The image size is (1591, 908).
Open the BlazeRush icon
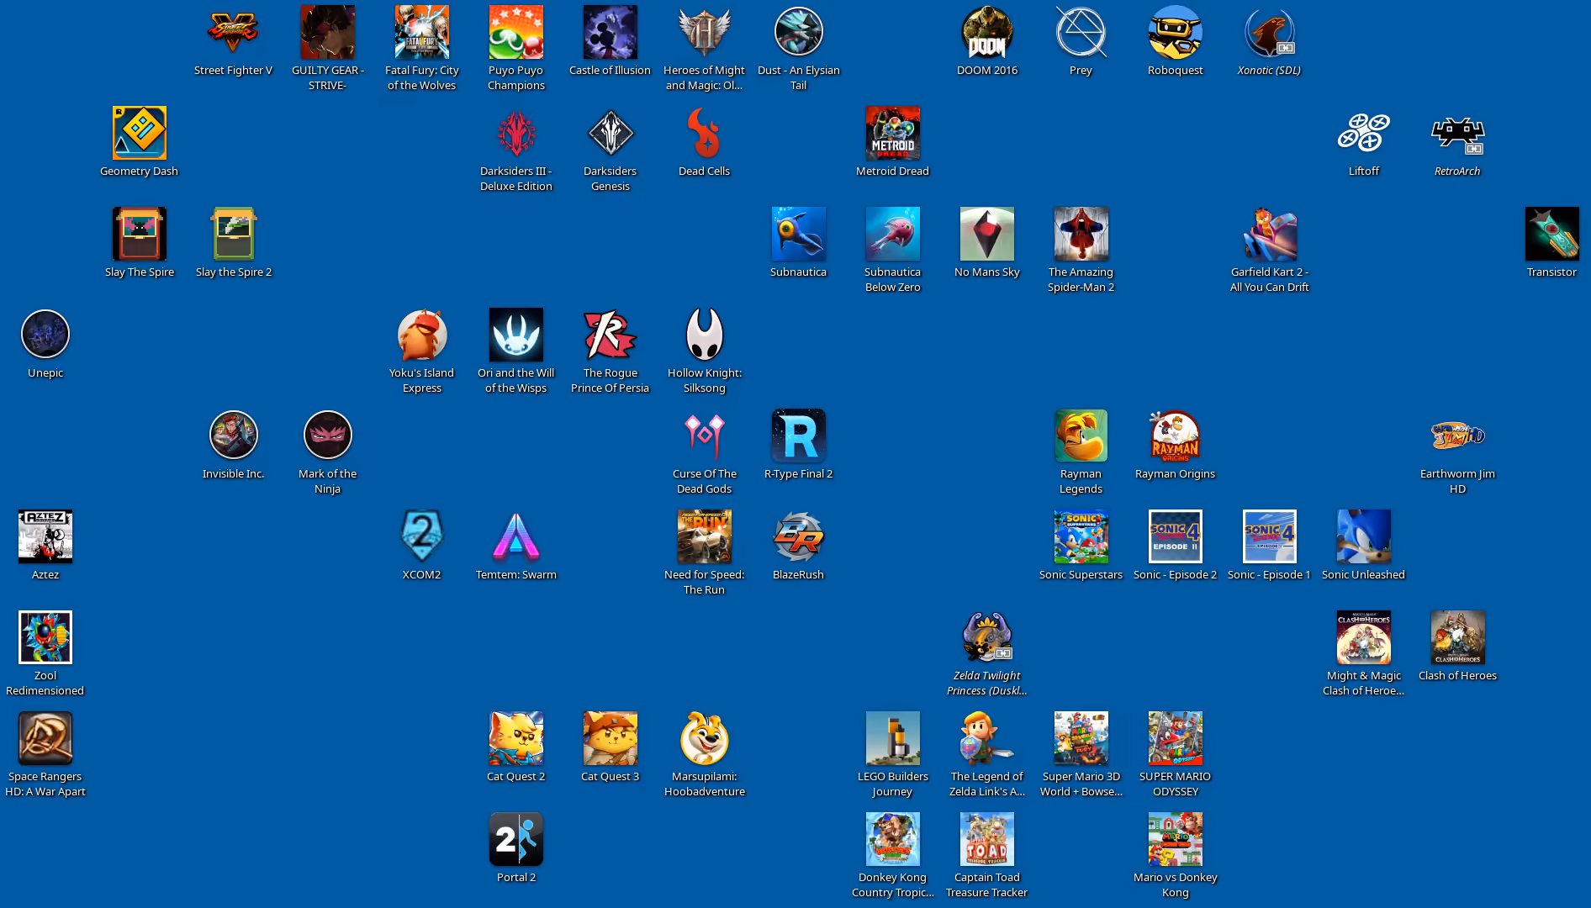pyautogui.click(x=798, y=536)
